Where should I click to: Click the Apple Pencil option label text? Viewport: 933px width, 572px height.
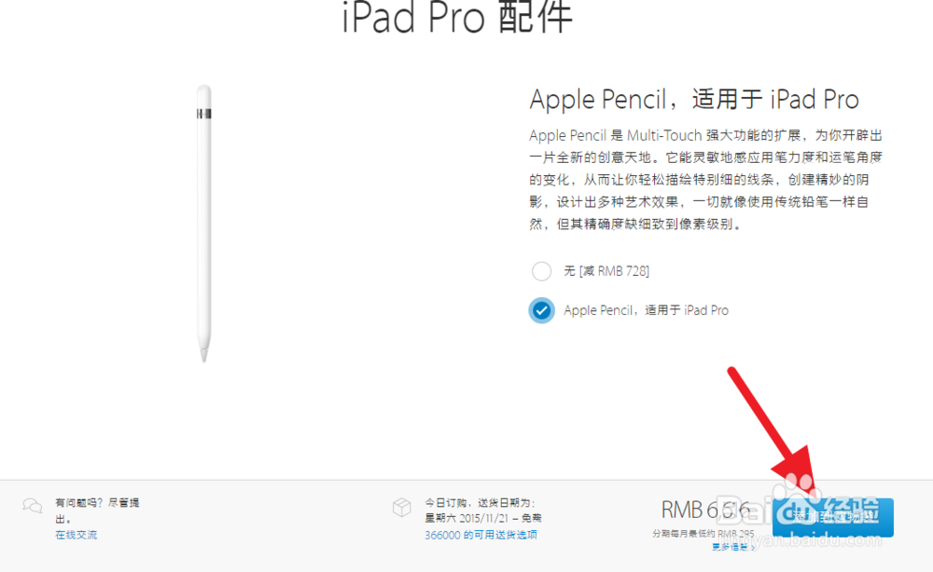click(647, 310)
